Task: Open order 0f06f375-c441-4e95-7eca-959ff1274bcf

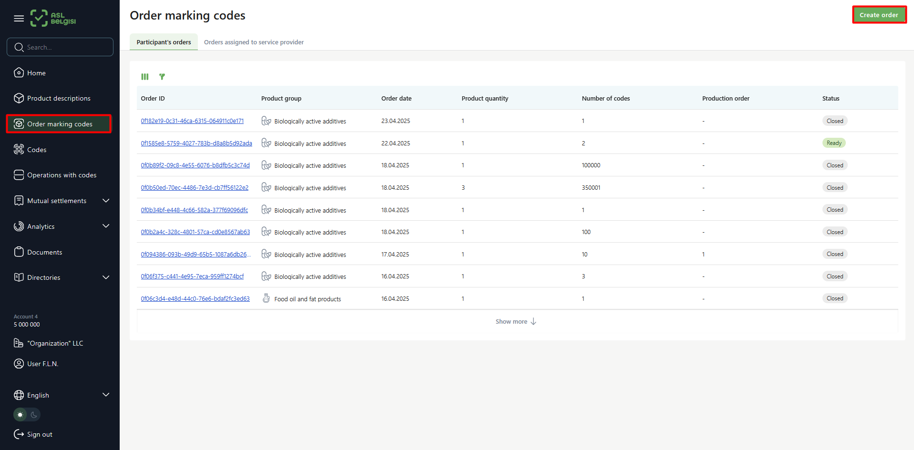Action: pos(192,276)
